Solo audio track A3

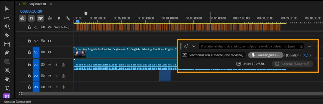[x=56, y=87]
